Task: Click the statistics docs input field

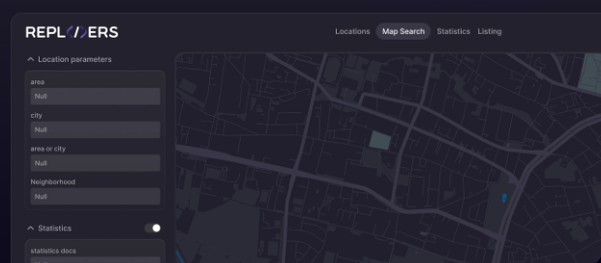Action: coord(95,260)
